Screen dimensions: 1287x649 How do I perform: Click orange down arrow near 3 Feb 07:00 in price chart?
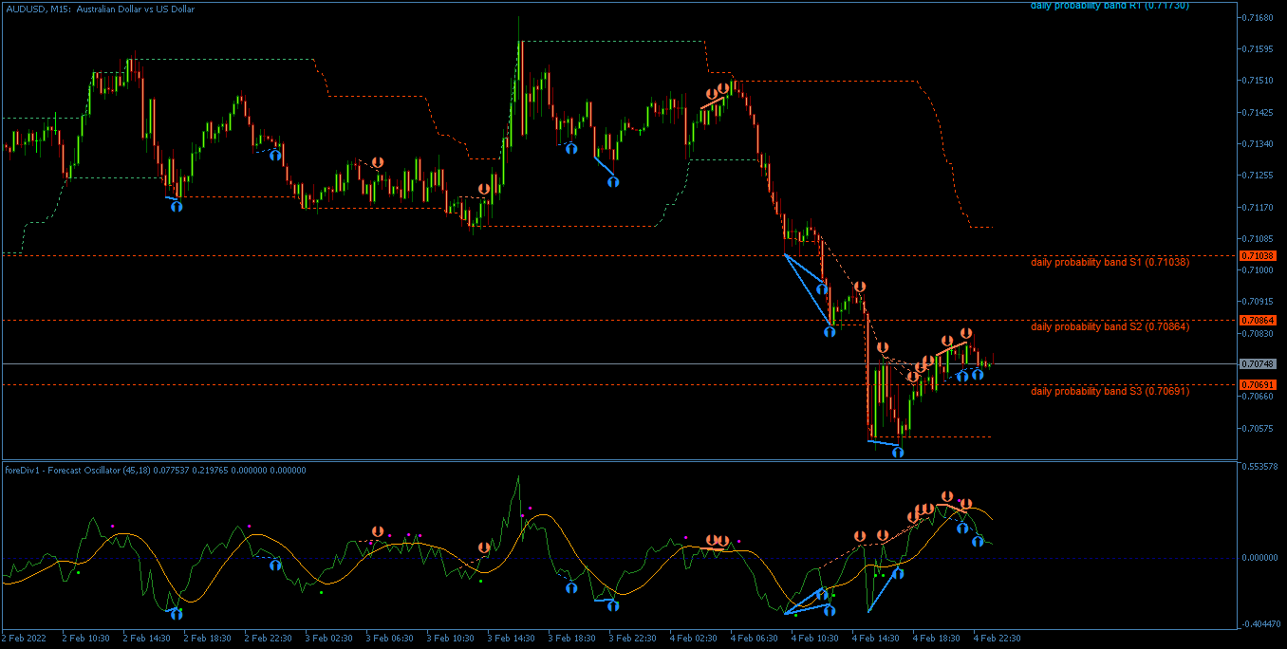378,162
